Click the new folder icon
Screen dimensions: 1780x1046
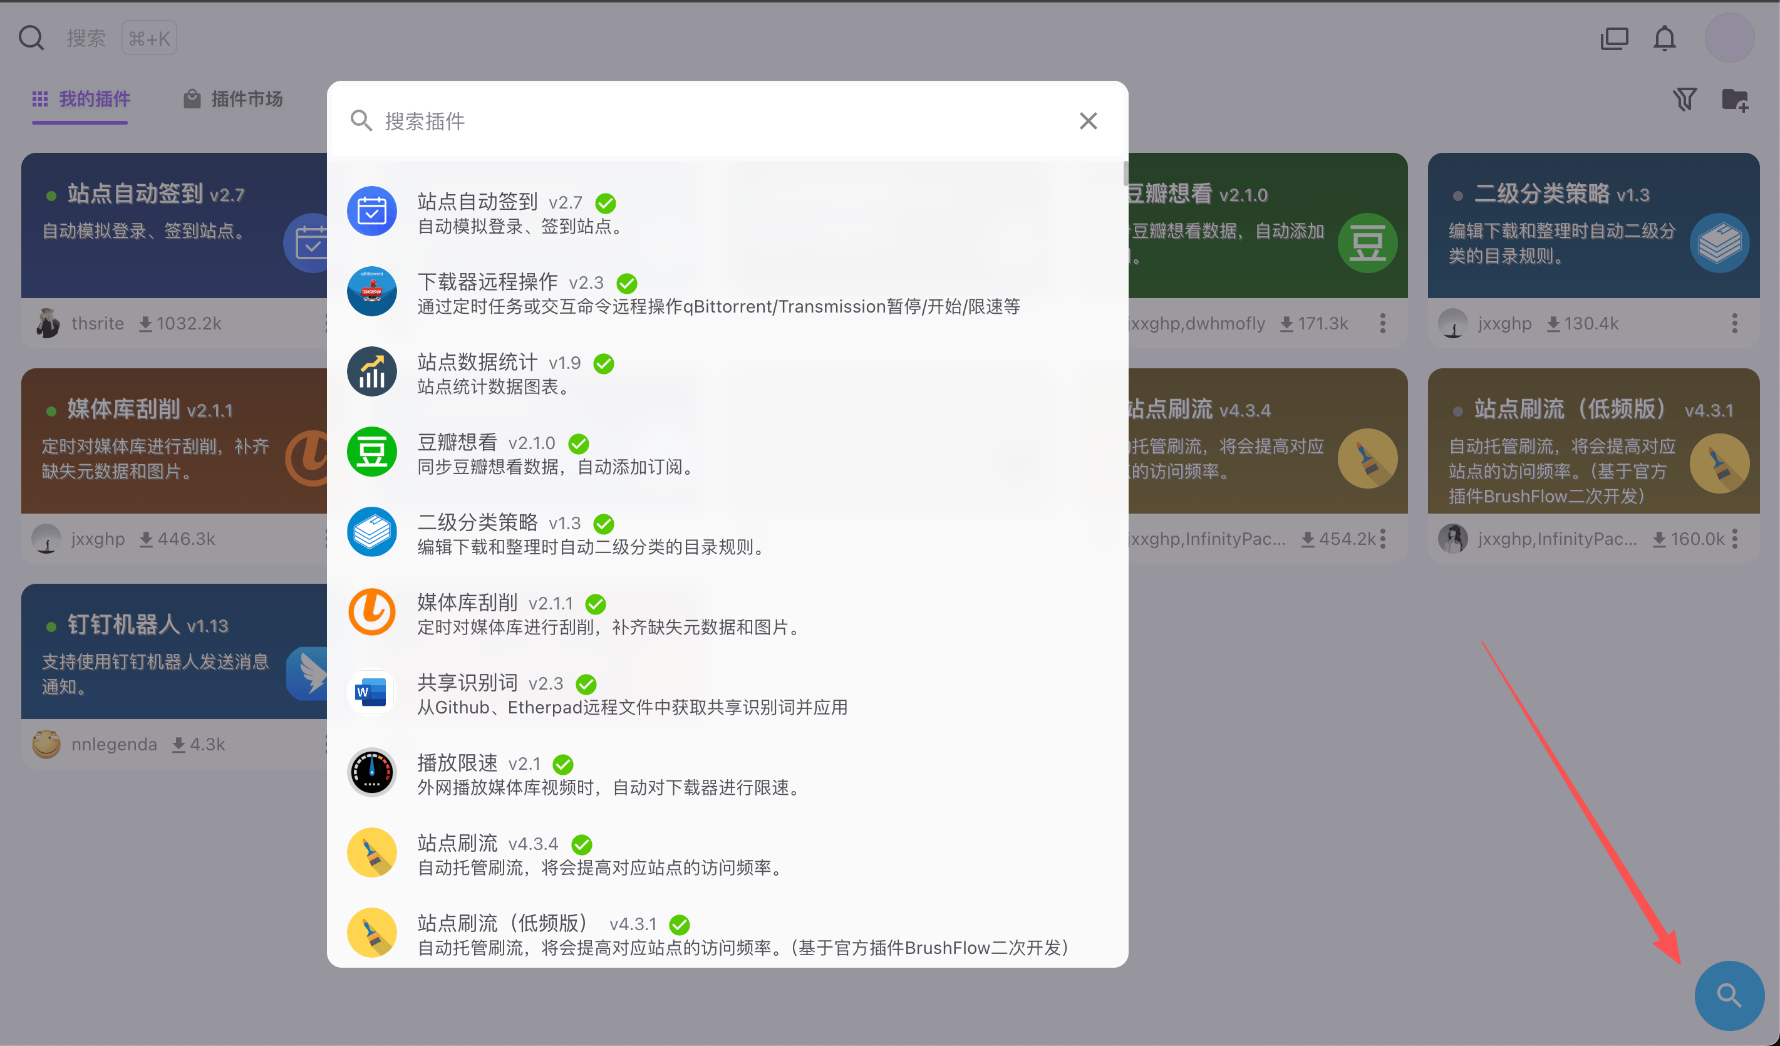pos(1734,100)
